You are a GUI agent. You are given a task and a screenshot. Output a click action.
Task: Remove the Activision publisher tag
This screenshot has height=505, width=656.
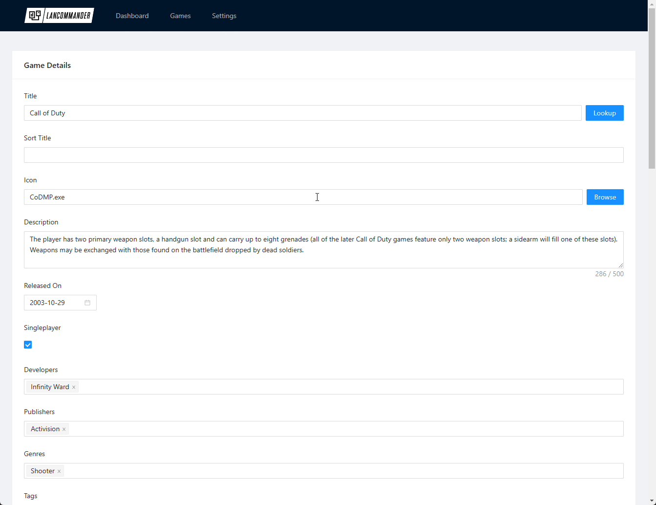point(64,429)
